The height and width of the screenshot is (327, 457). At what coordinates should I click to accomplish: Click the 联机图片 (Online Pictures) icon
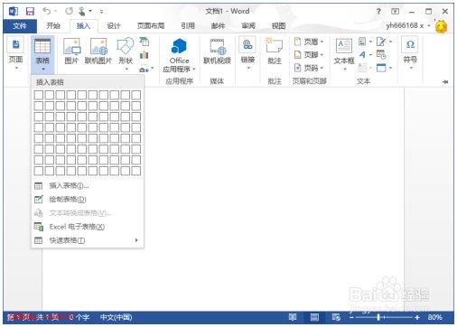[98, 46]
